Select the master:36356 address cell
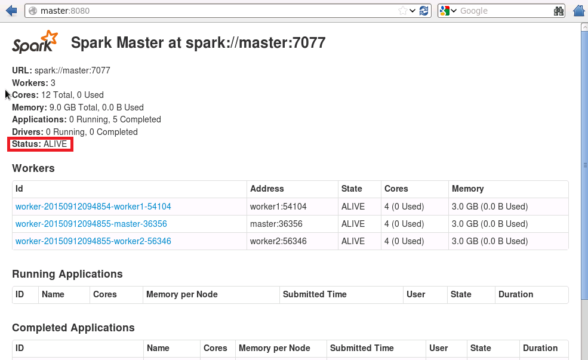Image resolution: width=588 pixels, height=360 pixels. (292, 224)
